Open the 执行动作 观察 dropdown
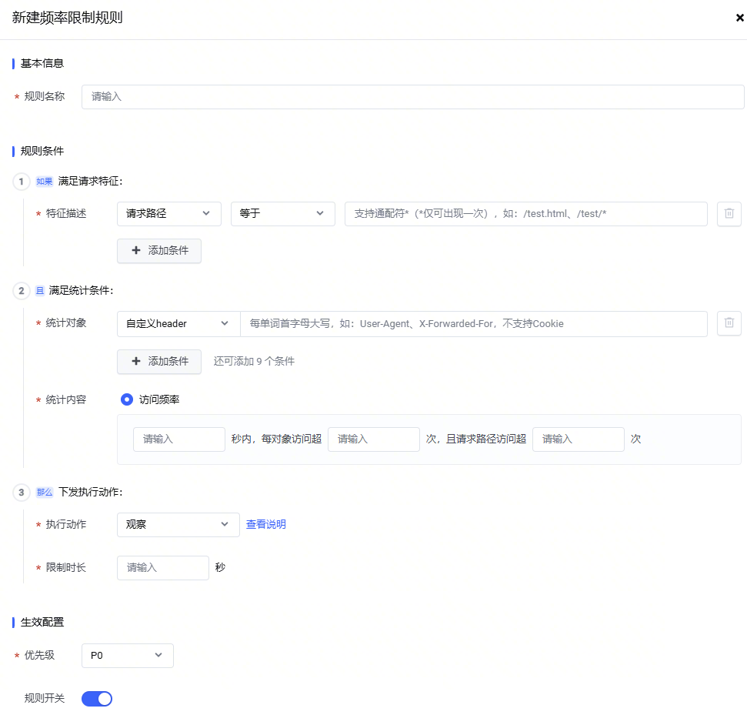 (178, 525)
